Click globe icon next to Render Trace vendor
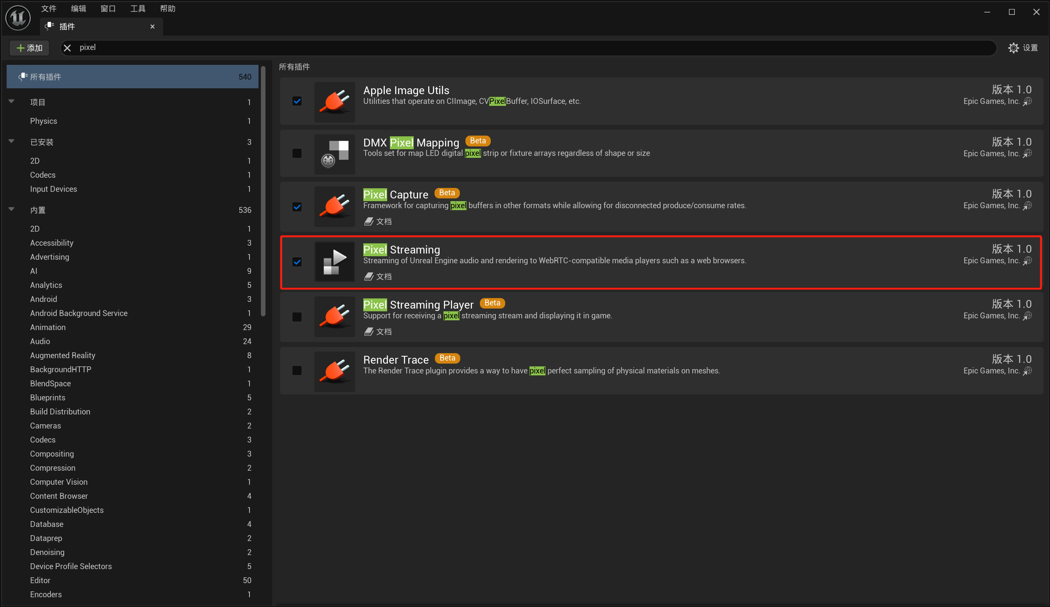This screenshot has width=1050, height=607. point(1027,371)
